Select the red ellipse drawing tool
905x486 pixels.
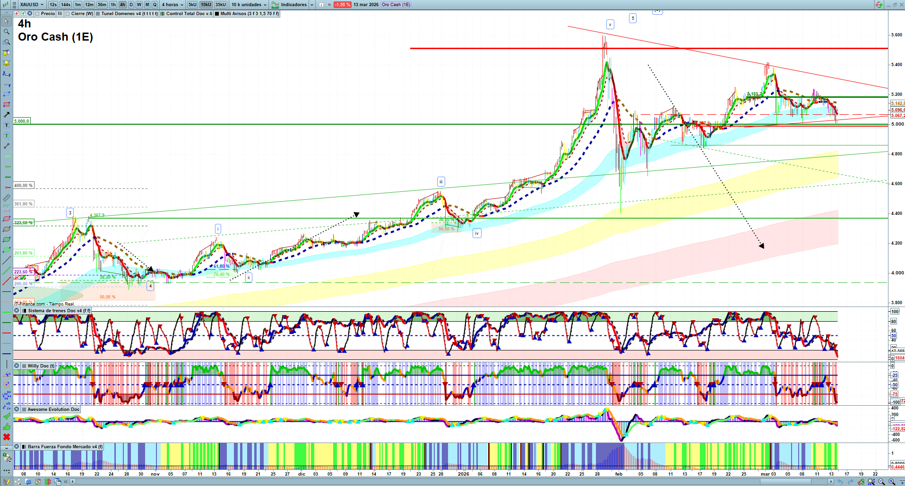tap(7, 219)
